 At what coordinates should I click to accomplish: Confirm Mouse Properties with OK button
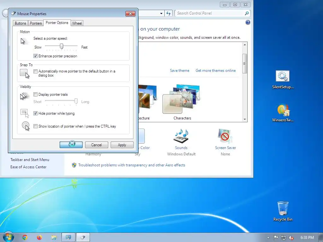pyautogui.click(x=71, y=145)
